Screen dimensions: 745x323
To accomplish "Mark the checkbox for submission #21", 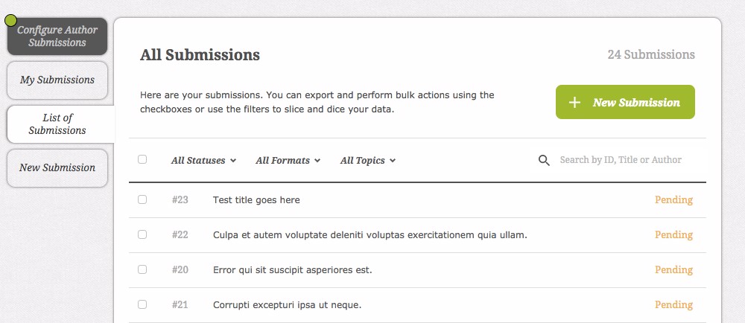I will coord(142,304).
